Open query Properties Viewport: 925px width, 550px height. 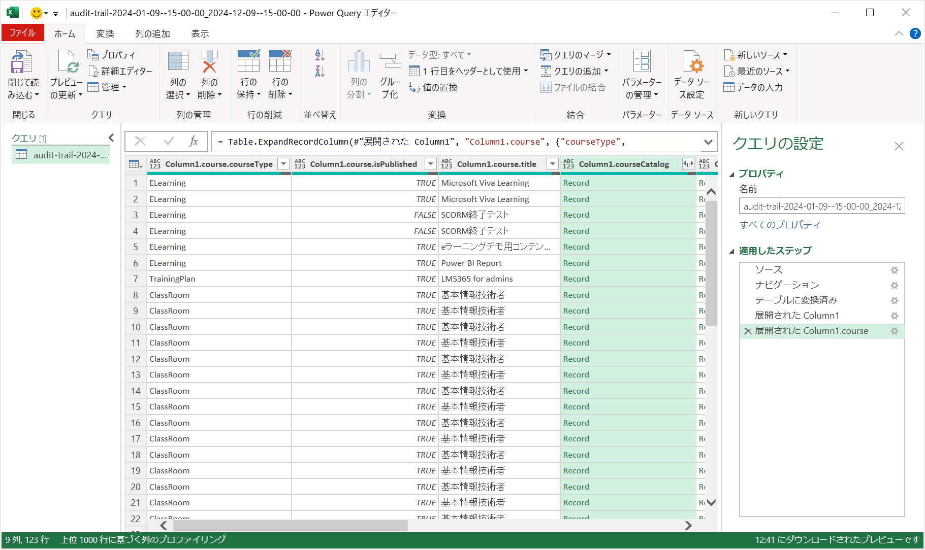111,55
